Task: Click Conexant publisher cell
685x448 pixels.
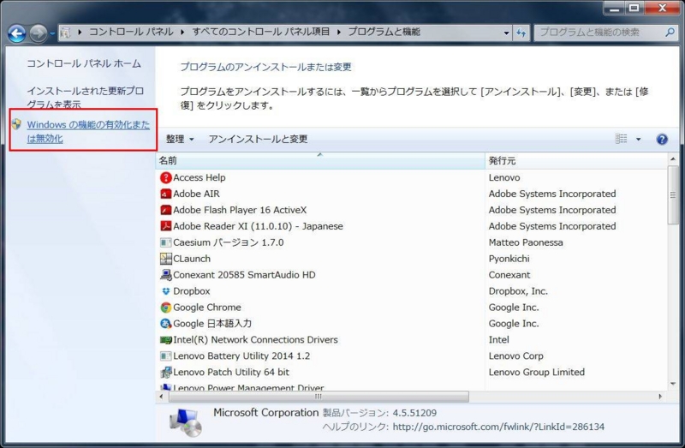Action: [509, 275]
